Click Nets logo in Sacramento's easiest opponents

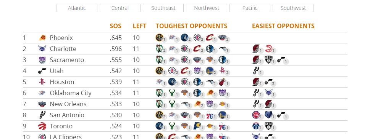coord(268,59)
